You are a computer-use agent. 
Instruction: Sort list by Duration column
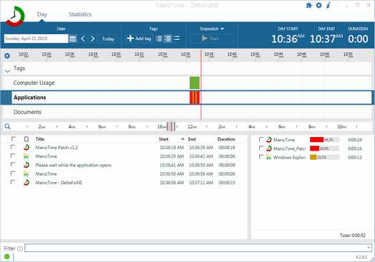[x=226, y=139]
